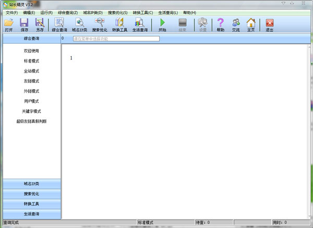
Task: Click the 生活查询 toolbar icon
Action: [139, 23]
